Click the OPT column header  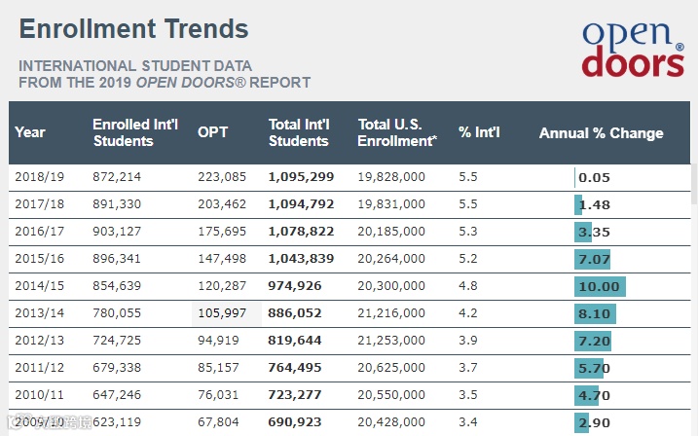coord(212,132)
